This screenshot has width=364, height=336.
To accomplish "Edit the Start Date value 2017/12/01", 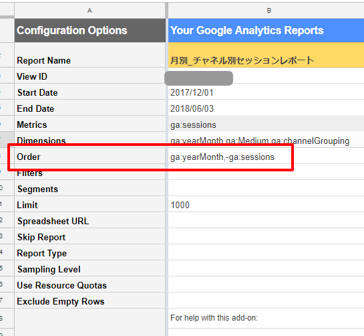I will click(x=266, y=92).
